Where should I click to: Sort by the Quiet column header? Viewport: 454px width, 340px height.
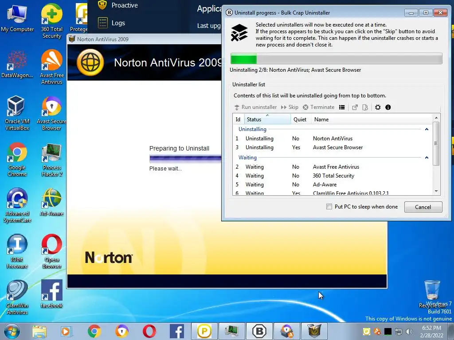301,119
